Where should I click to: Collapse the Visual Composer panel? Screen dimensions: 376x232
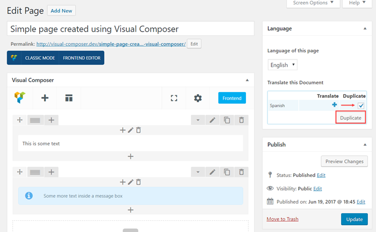pos(247,80)
